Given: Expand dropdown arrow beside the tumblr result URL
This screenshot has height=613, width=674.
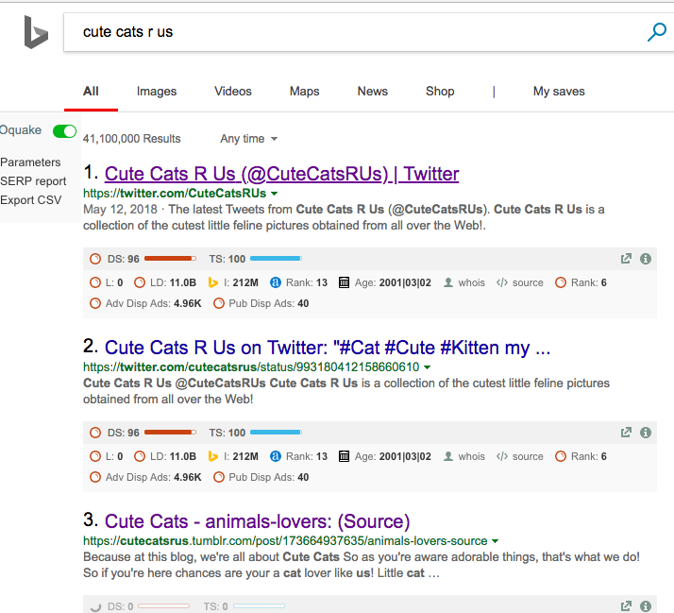Looking at the screenshot, I should pyautogui.click(x=496, y=541).
